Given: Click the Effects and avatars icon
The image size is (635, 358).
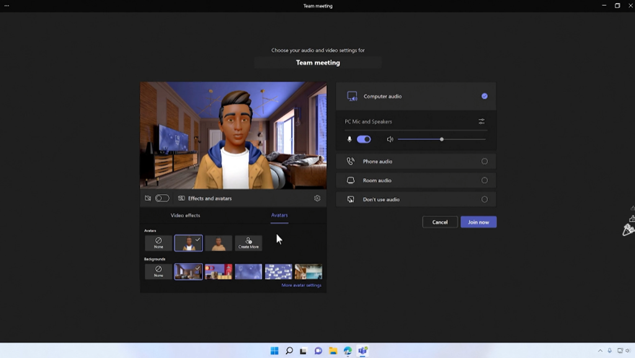Looking at the screenshot, I should pyautogui.click(x=182, y=198).
